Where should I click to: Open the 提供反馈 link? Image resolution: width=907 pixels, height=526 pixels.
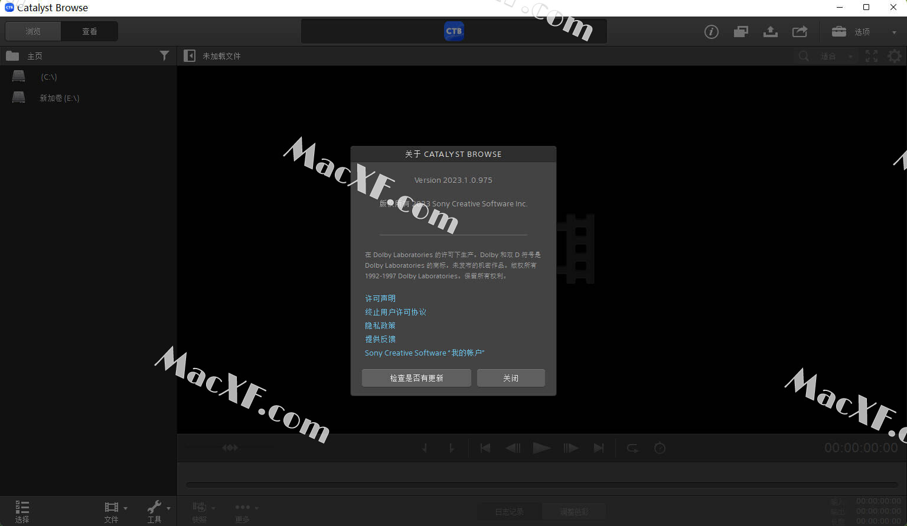(x=380, y=339)
